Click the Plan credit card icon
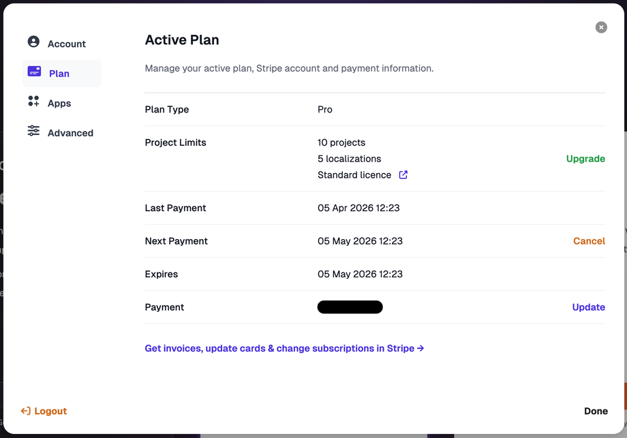This screenshot has width=627, height=438. coord(33,72)
